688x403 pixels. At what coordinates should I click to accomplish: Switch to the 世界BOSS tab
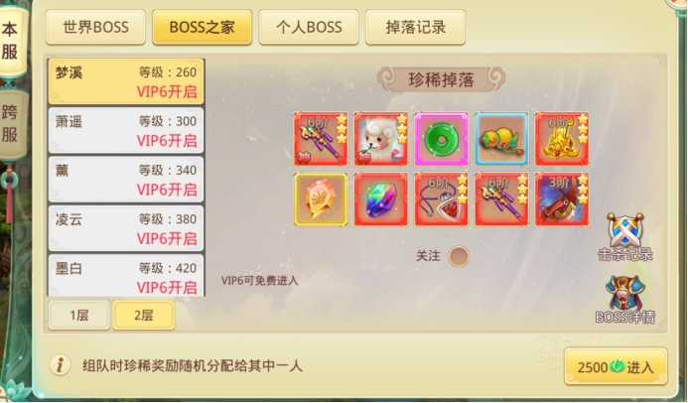coord(95,27)
